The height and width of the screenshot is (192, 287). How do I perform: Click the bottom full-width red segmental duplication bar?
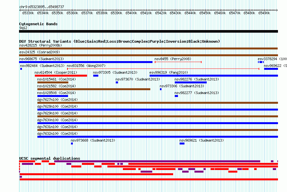[x=149, y=179]
